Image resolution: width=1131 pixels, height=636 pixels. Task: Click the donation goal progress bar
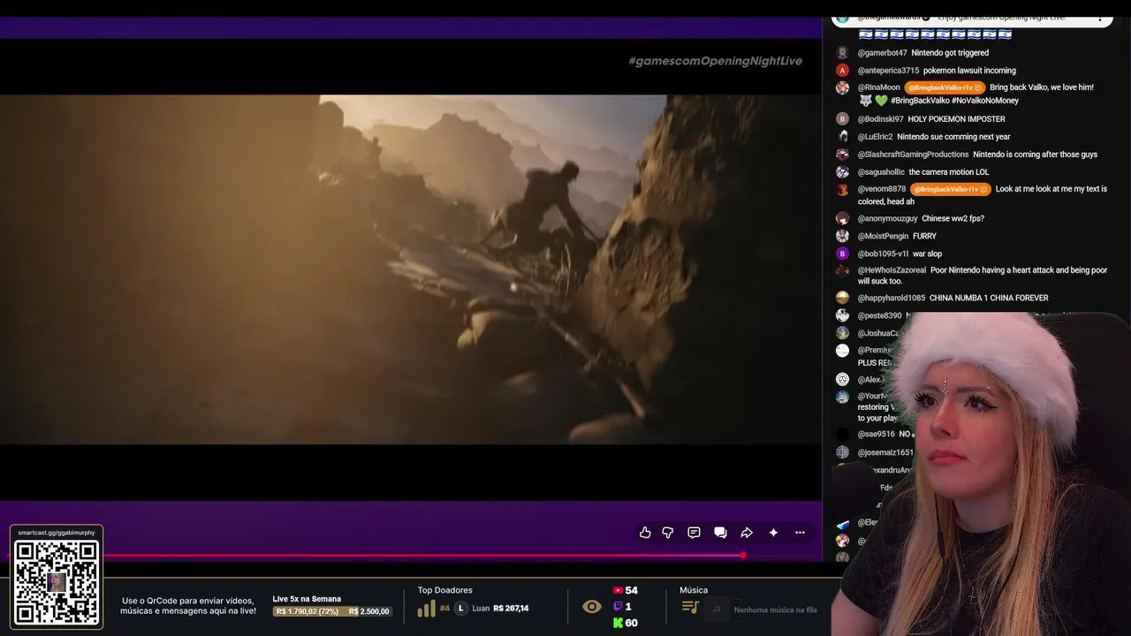click(331, 611)
